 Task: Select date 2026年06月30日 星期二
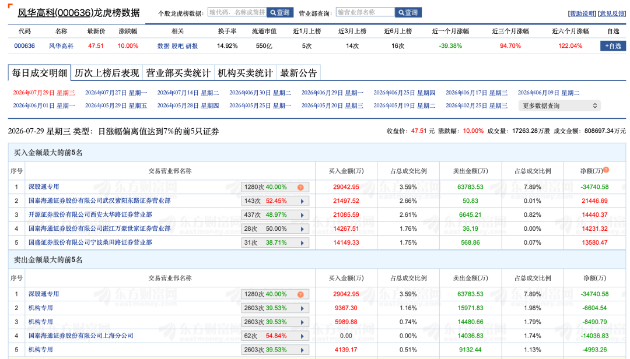260,93
